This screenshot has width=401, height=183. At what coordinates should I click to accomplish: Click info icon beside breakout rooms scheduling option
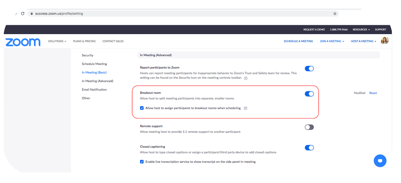(246, 108)
